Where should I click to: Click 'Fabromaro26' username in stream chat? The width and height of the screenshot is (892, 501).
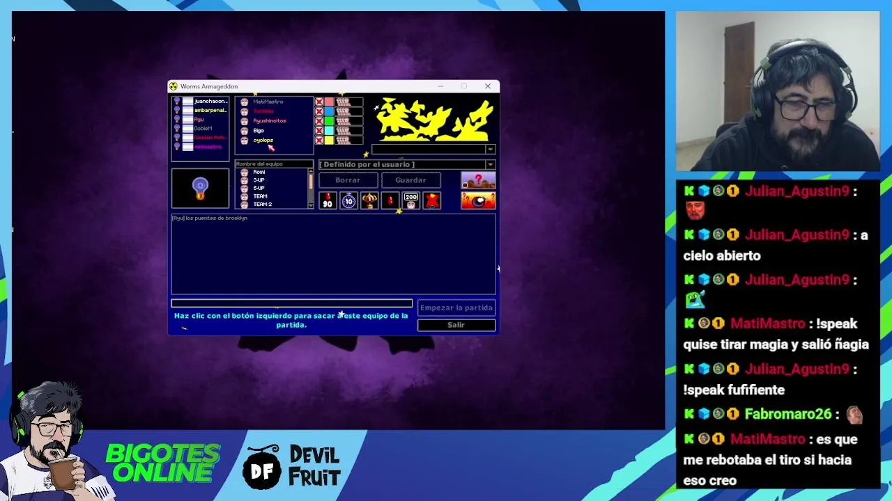coord(788,414)
